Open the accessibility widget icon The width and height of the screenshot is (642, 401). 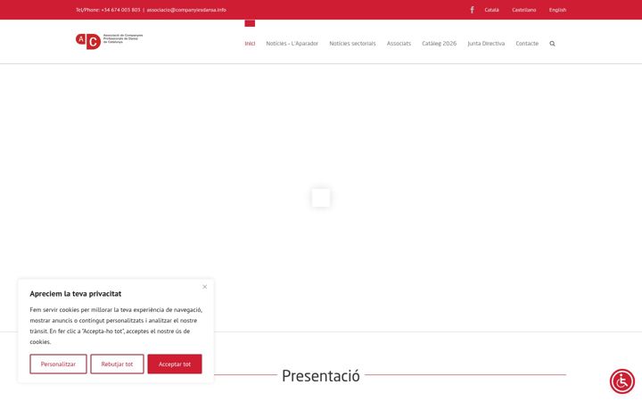tap(622, 381)
